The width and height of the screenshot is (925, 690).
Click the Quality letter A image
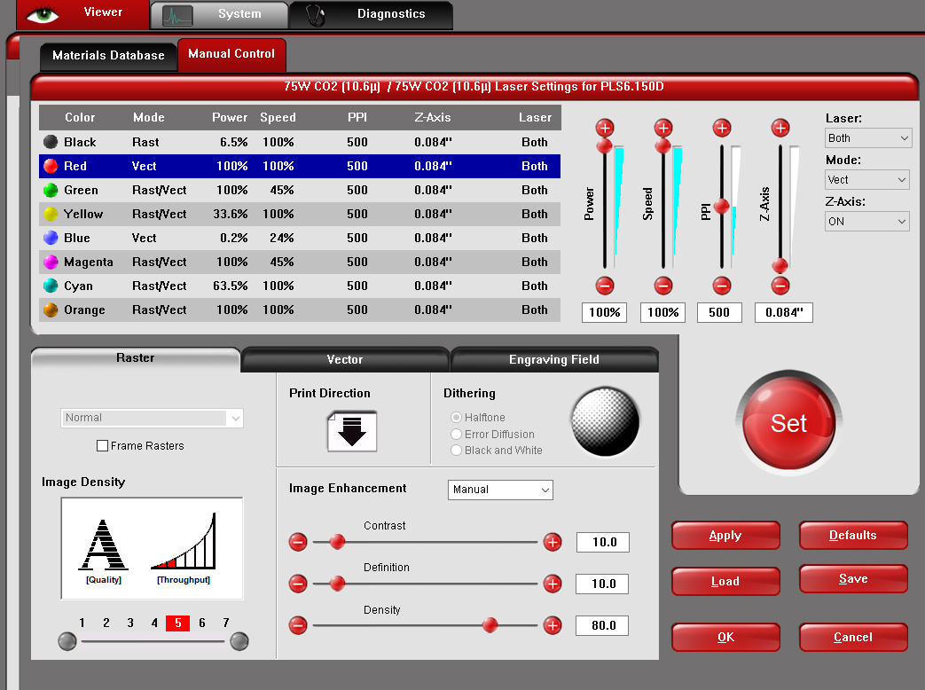coord(103,545)
